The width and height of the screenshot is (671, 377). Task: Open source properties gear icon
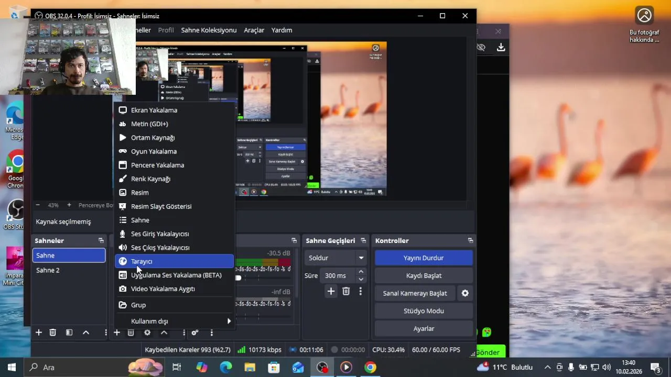point(147,332)
